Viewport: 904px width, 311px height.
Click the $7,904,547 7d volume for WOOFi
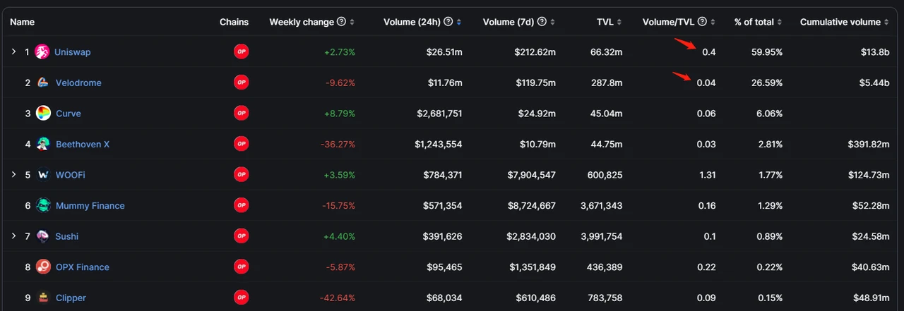click(531, 175)
